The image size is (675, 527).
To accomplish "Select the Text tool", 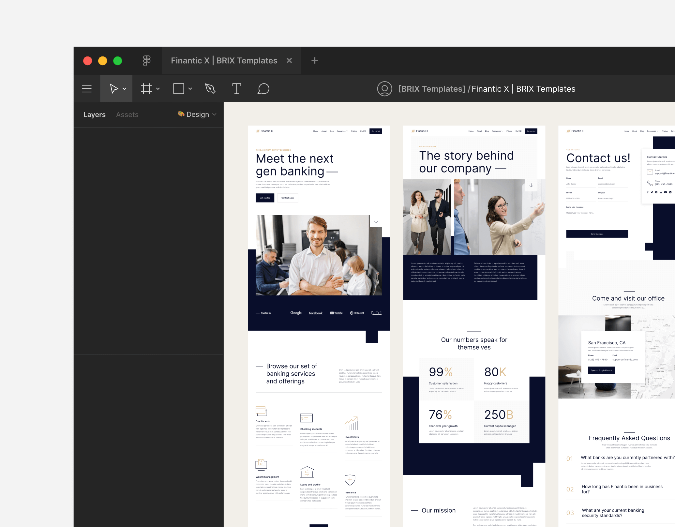I will [237, 88].
